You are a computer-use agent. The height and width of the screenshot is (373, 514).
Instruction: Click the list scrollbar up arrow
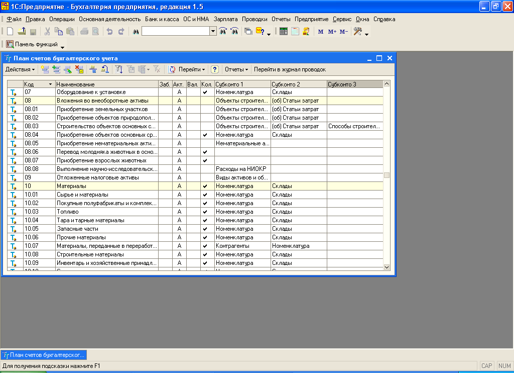pyautogui.click(x=387, y=84)
